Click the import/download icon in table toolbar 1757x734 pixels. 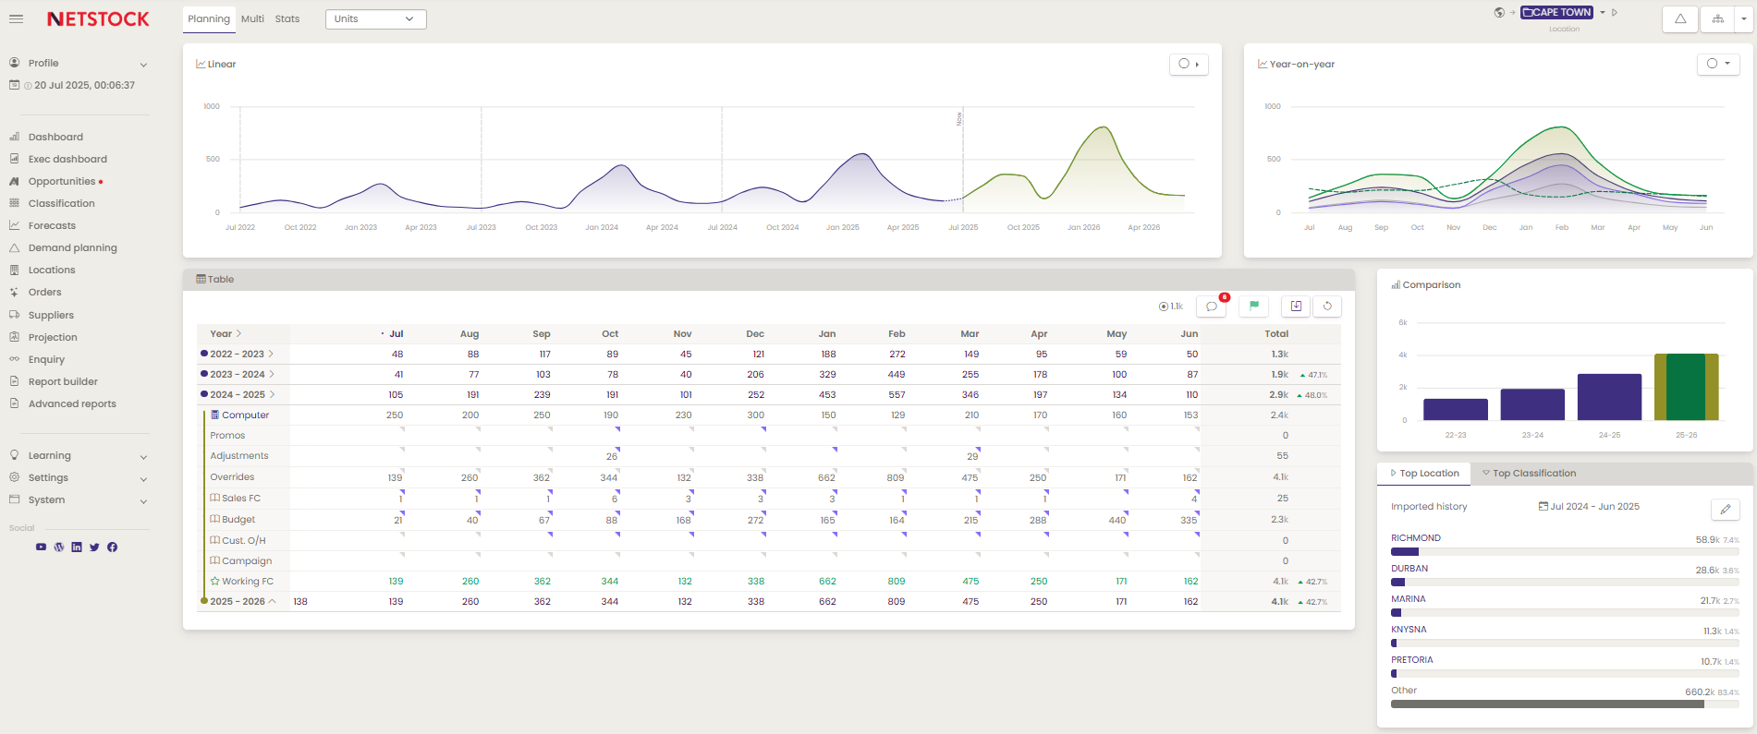coord(1296,307)
